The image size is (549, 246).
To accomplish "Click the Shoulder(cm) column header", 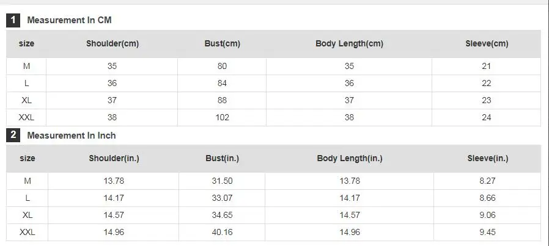I will coord(112,44).
